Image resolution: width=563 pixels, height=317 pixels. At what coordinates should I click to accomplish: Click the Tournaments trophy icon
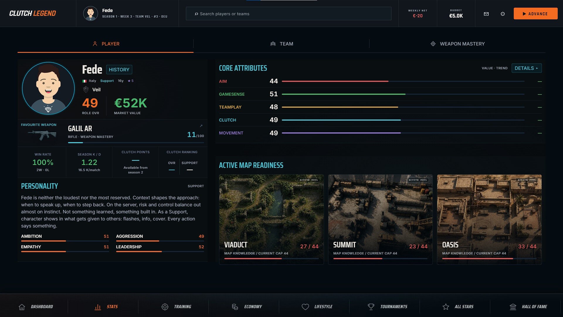point(371,307)
